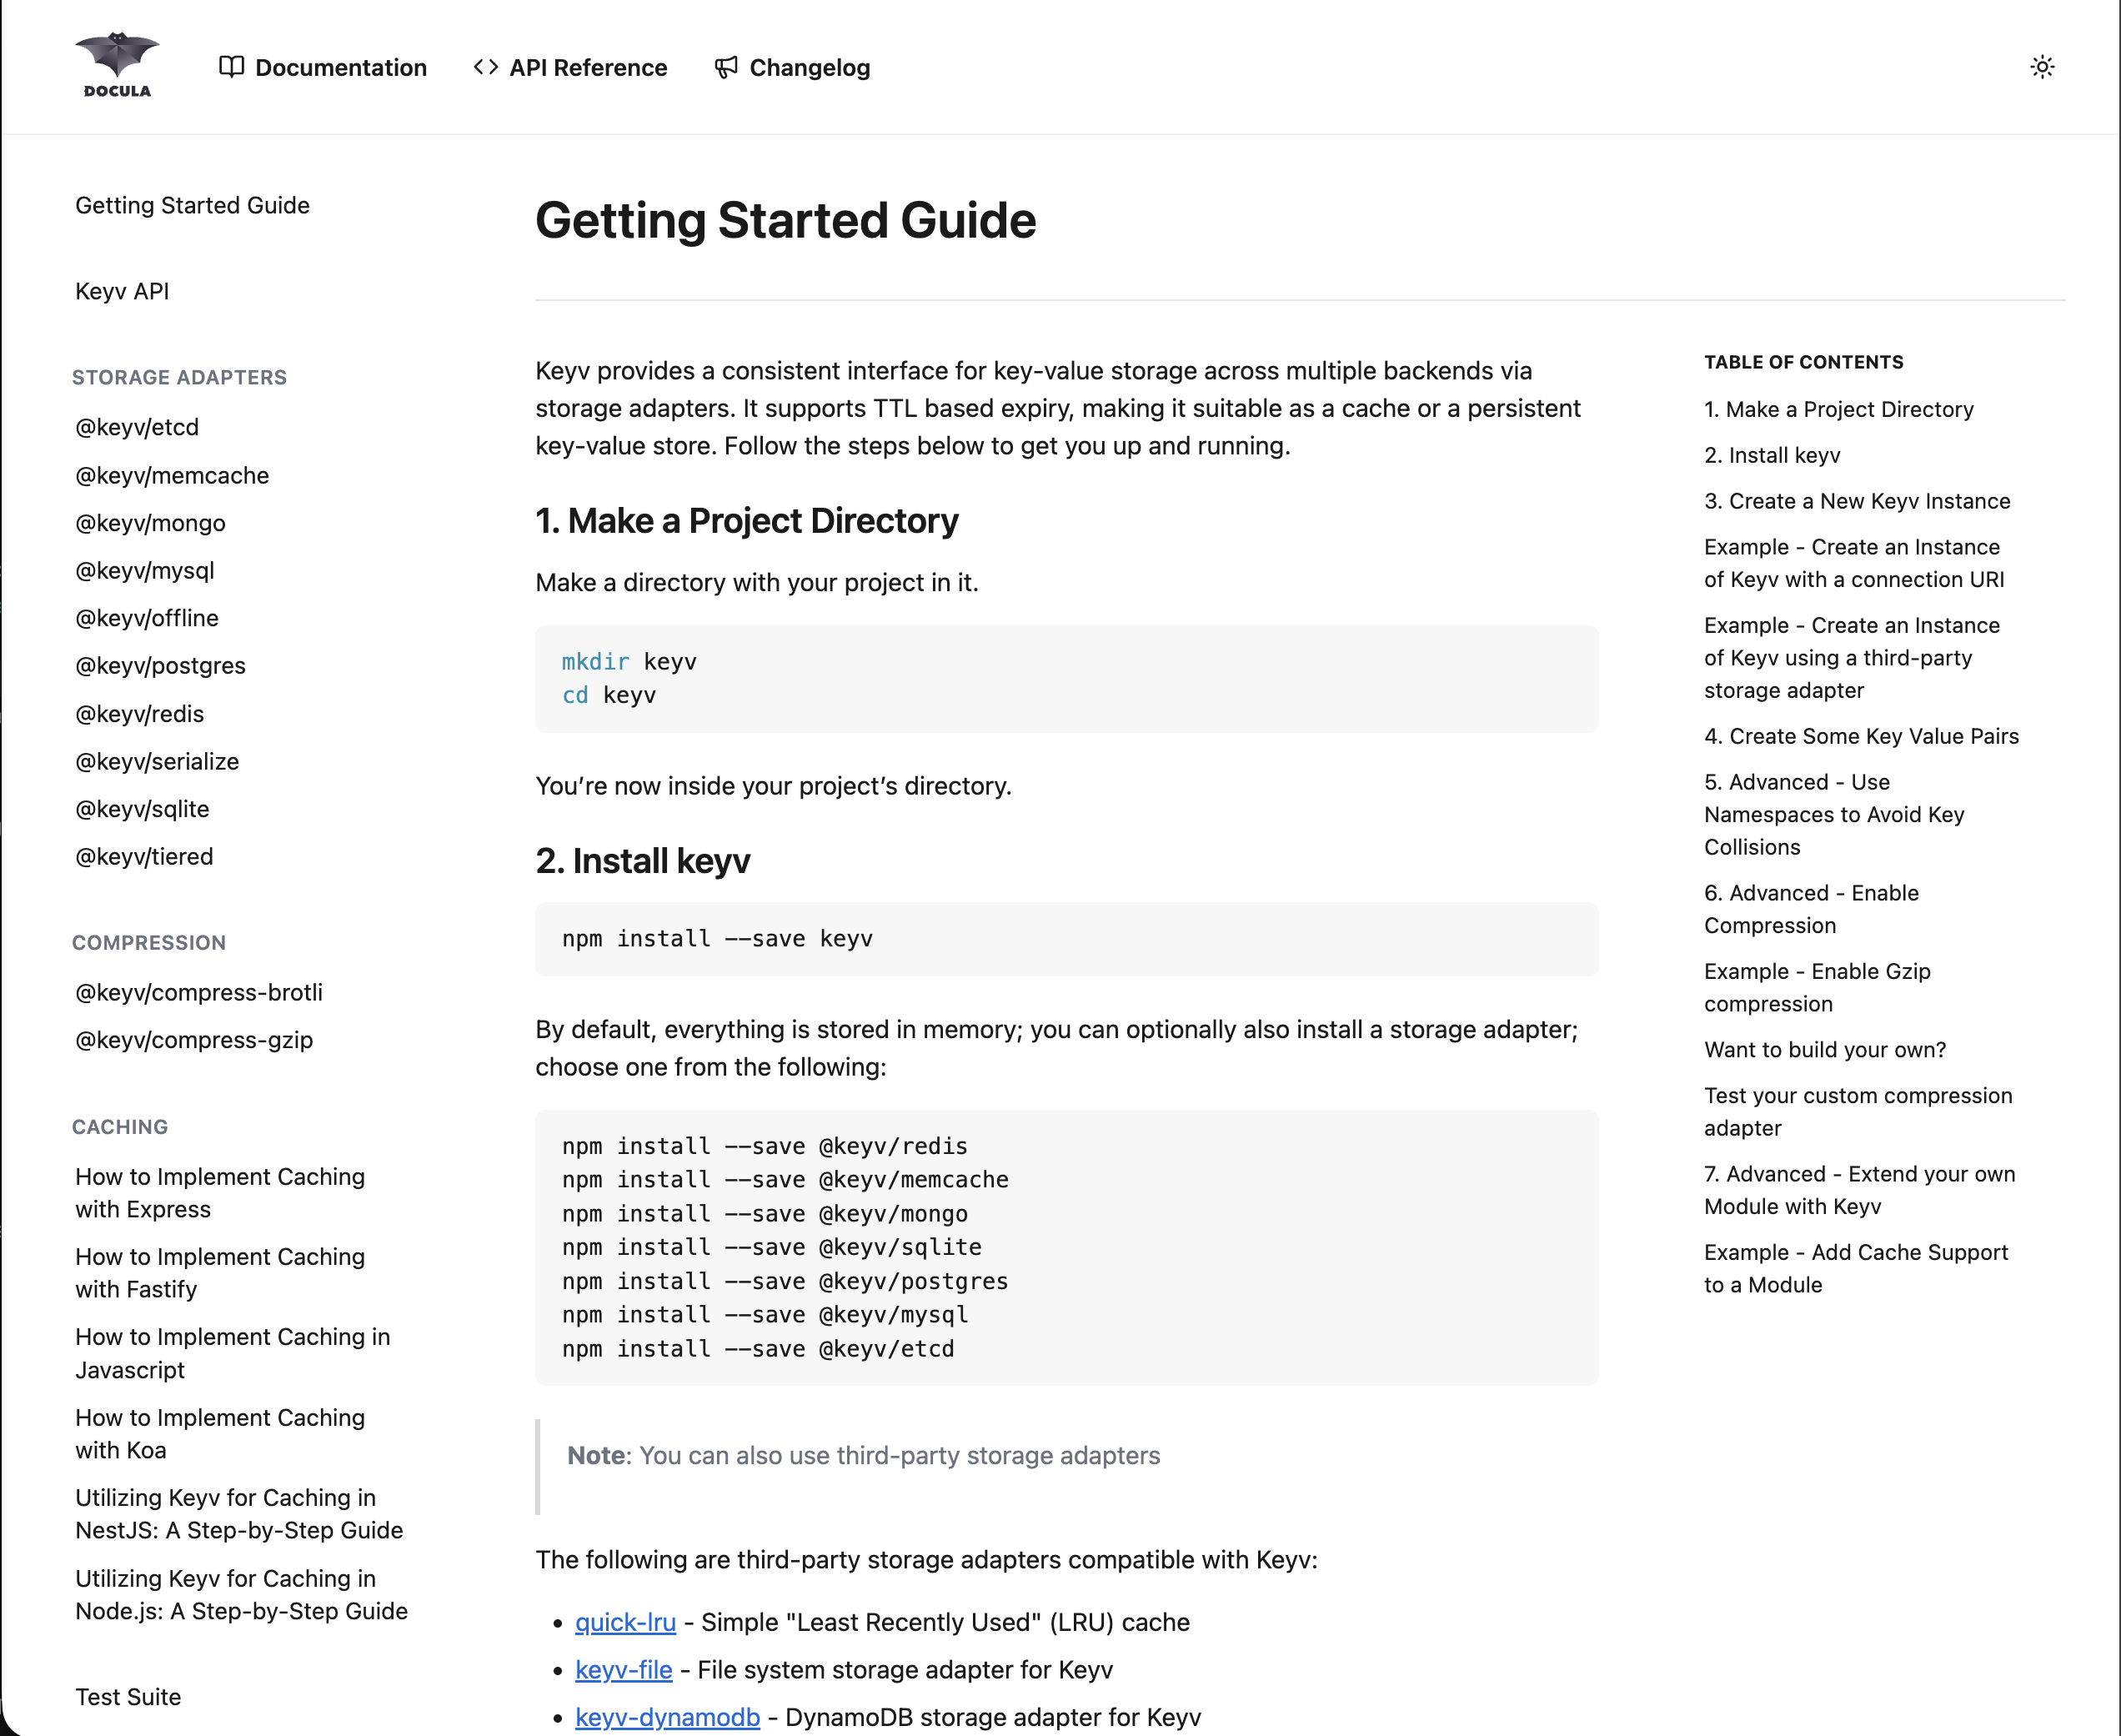Jump to 2. Install keyv in table of contents
Image resolution: width=2121 pixels, height=1736 pixels.
pyautogui.click(x=1771, y=455)
